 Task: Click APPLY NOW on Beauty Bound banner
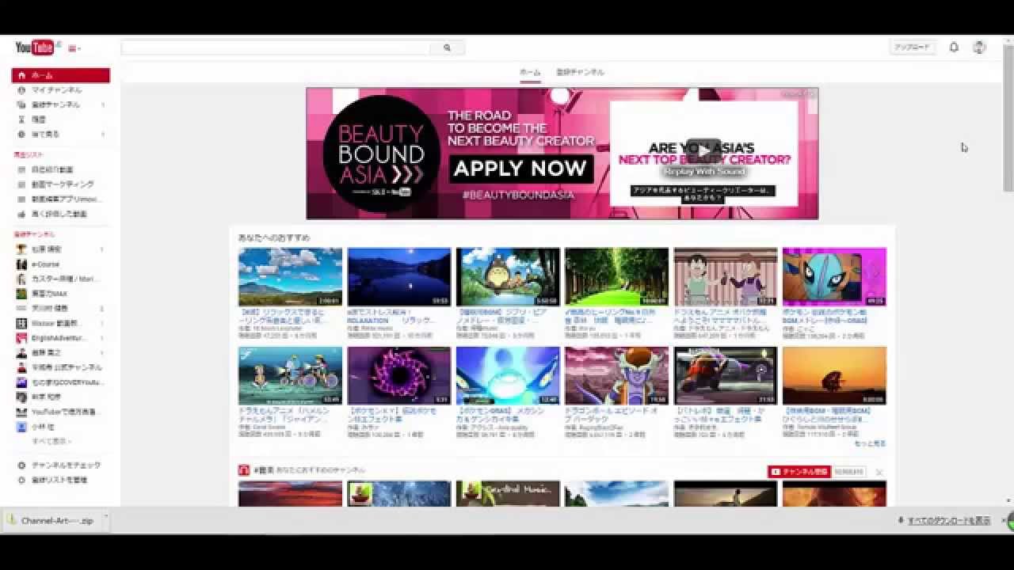[x=520, y=169]
